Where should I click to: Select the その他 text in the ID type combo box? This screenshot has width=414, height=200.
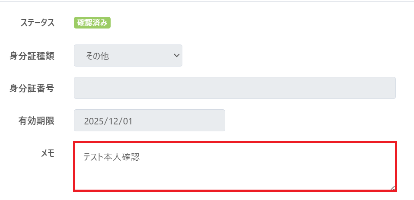click(x=97, y=56)
